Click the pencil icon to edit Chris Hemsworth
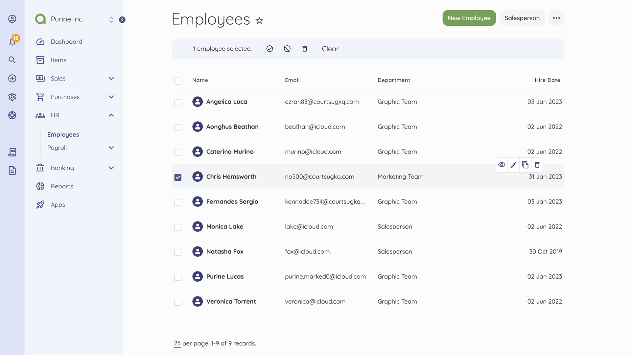Image resolution: width=631 pixels, height=355 pixels. pyautogui.click(x=513, y=165)
